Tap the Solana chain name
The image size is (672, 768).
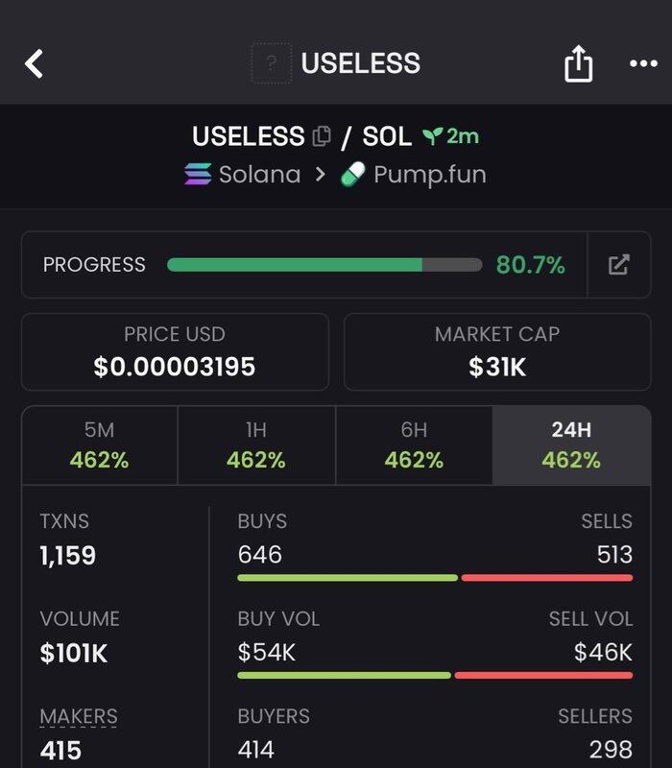pos(259,175)
